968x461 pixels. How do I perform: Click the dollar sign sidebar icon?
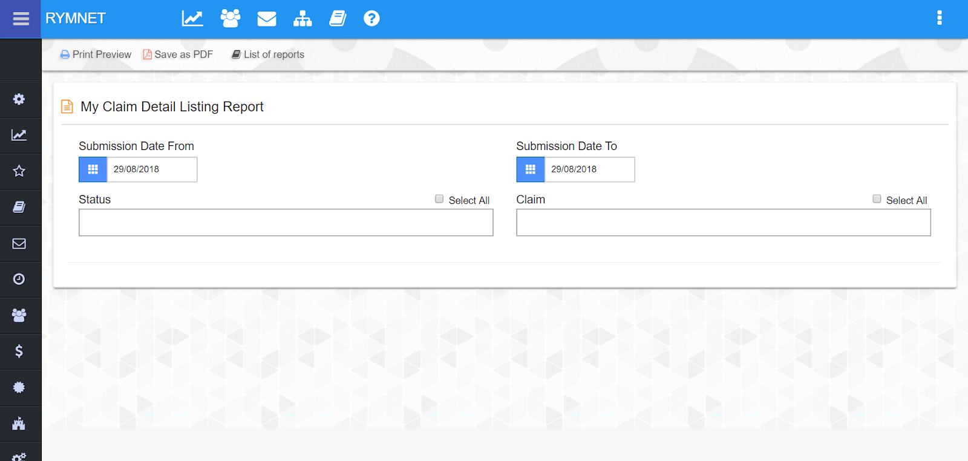19,351
